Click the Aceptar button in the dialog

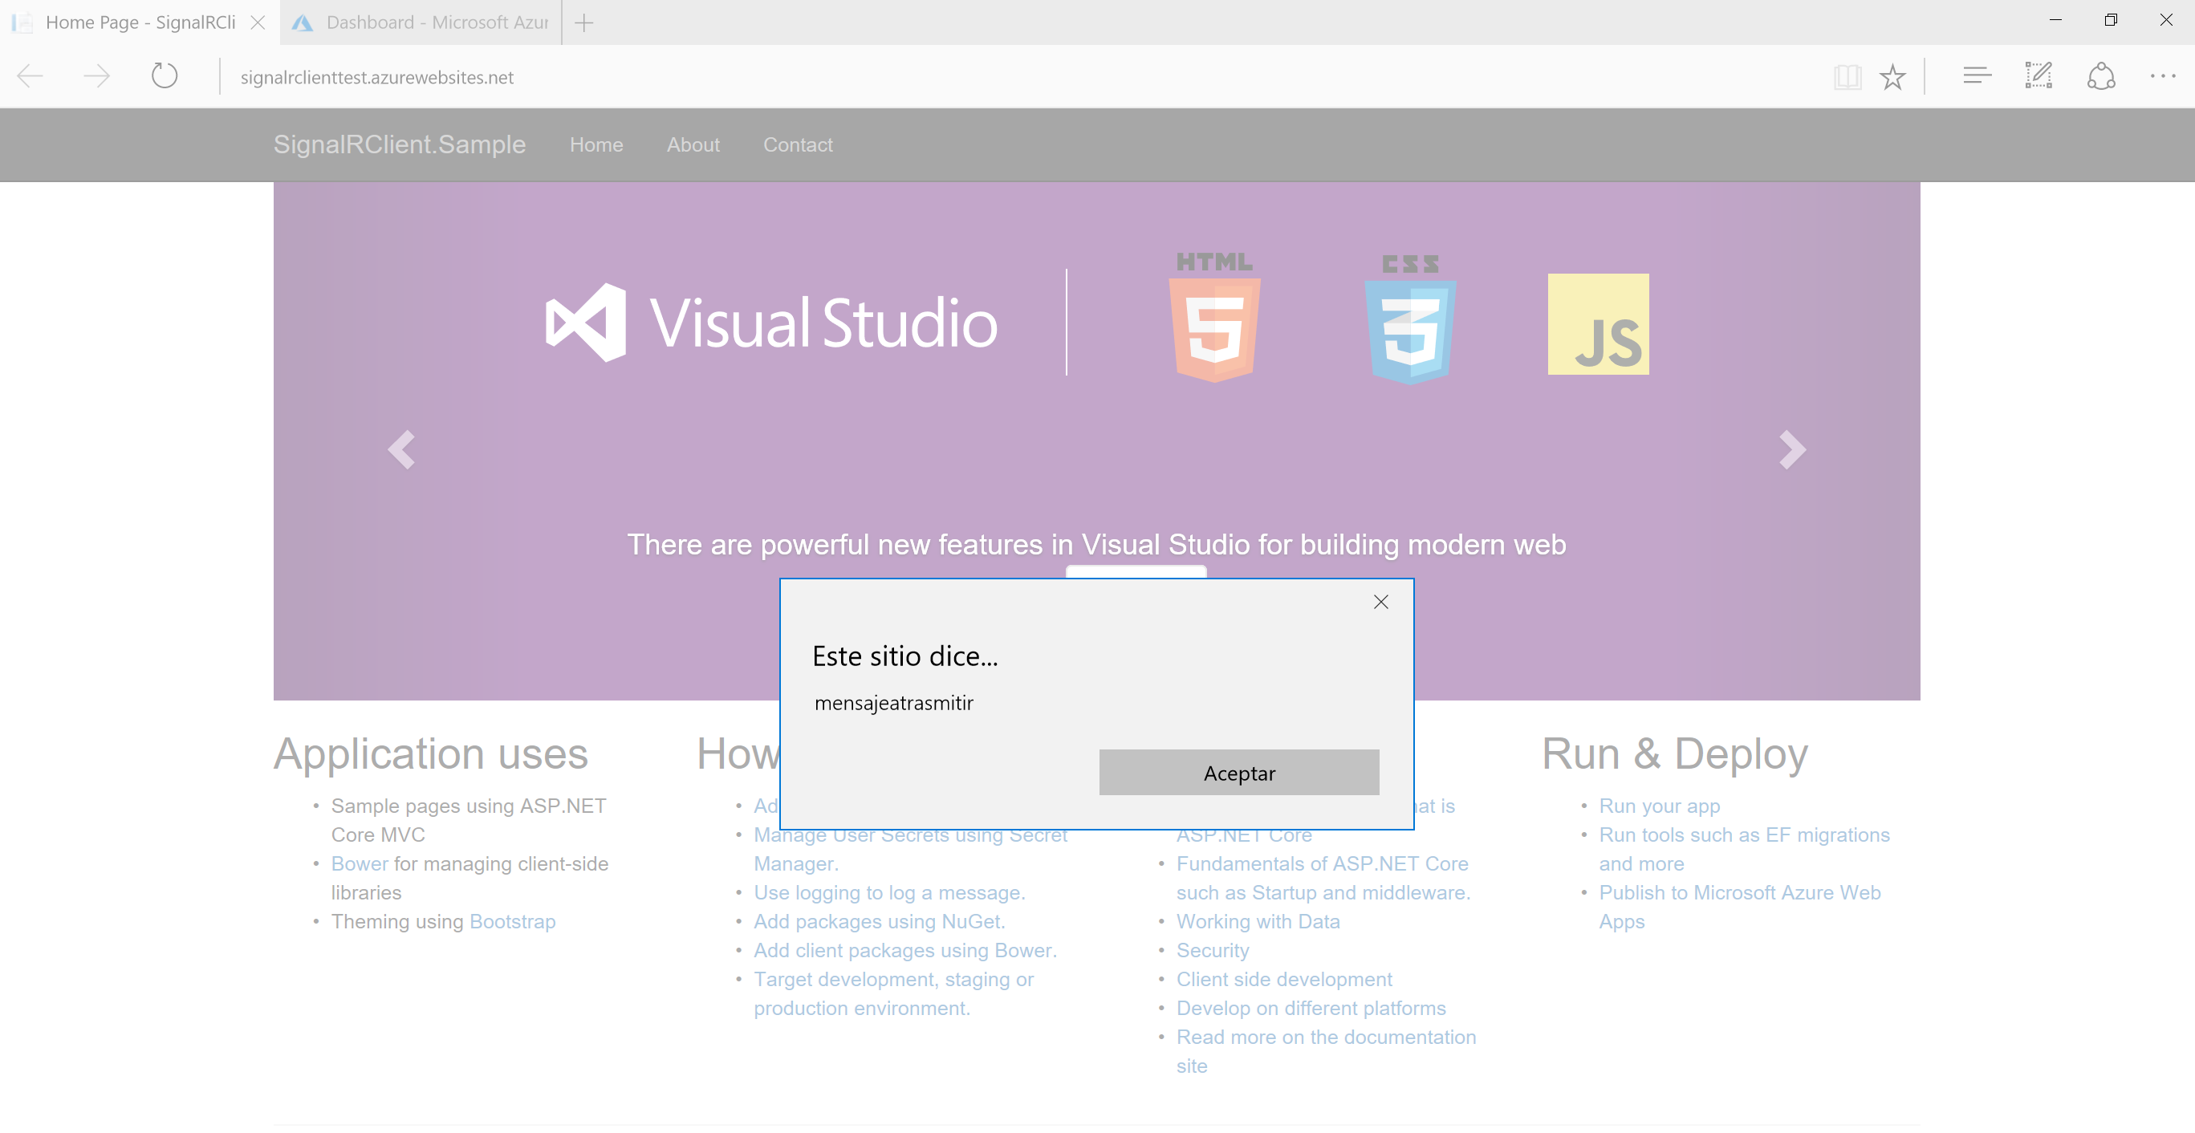(x=1238, y=773)
